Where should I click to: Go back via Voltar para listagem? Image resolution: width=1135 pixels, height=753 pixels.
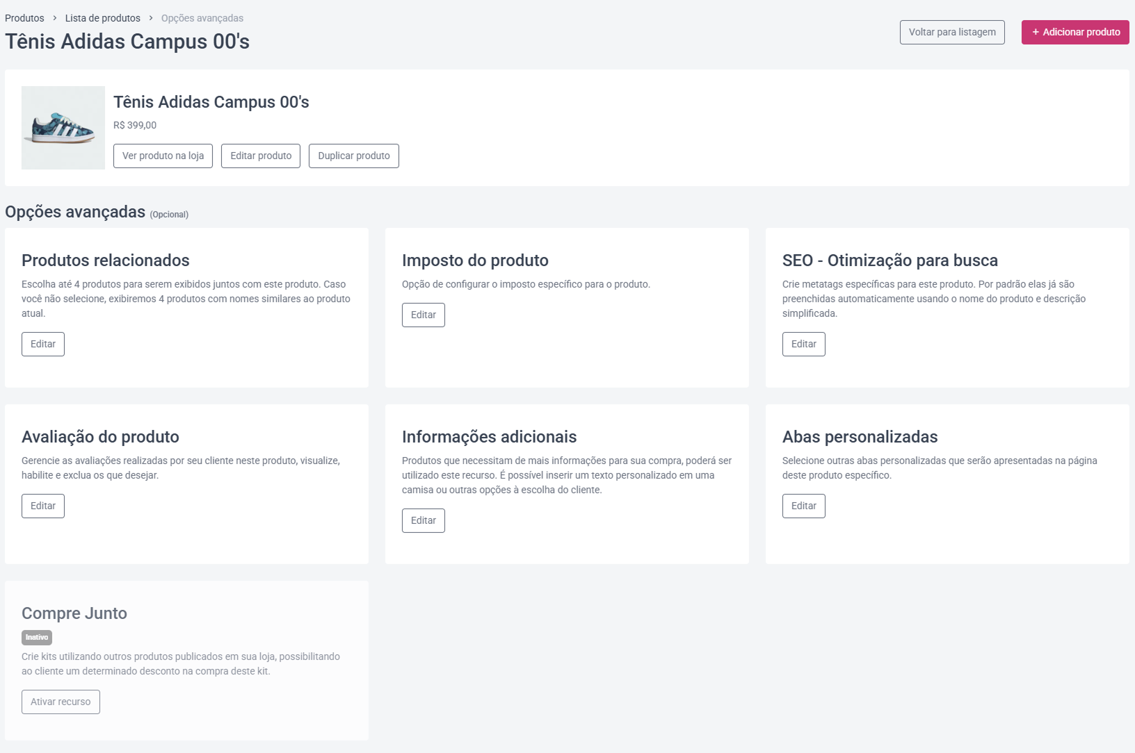click(x=952, y=32)
